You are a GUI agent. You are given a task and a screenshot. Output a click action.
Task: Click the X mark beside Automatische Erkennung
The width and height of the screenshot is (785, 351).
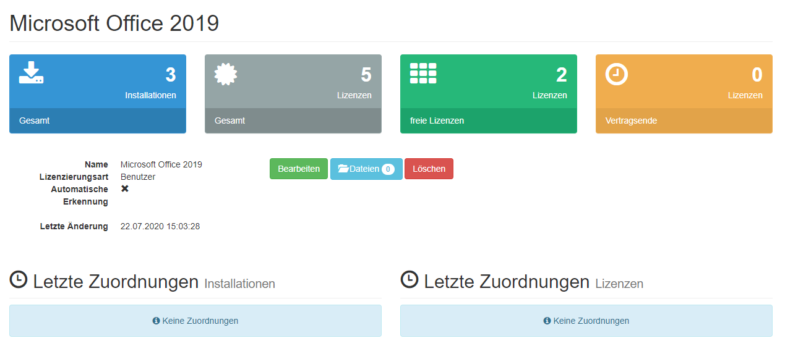pyautogui.click(x=125, y=188)
